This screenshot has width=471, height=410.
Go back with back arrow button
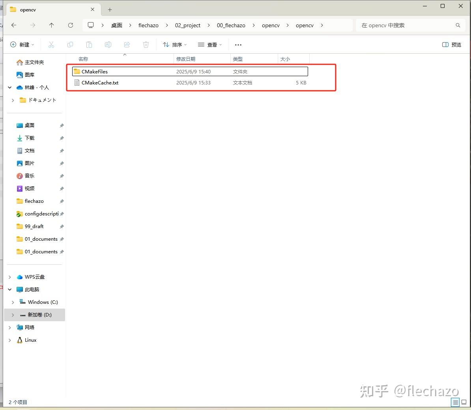click(x=14, y=25)
